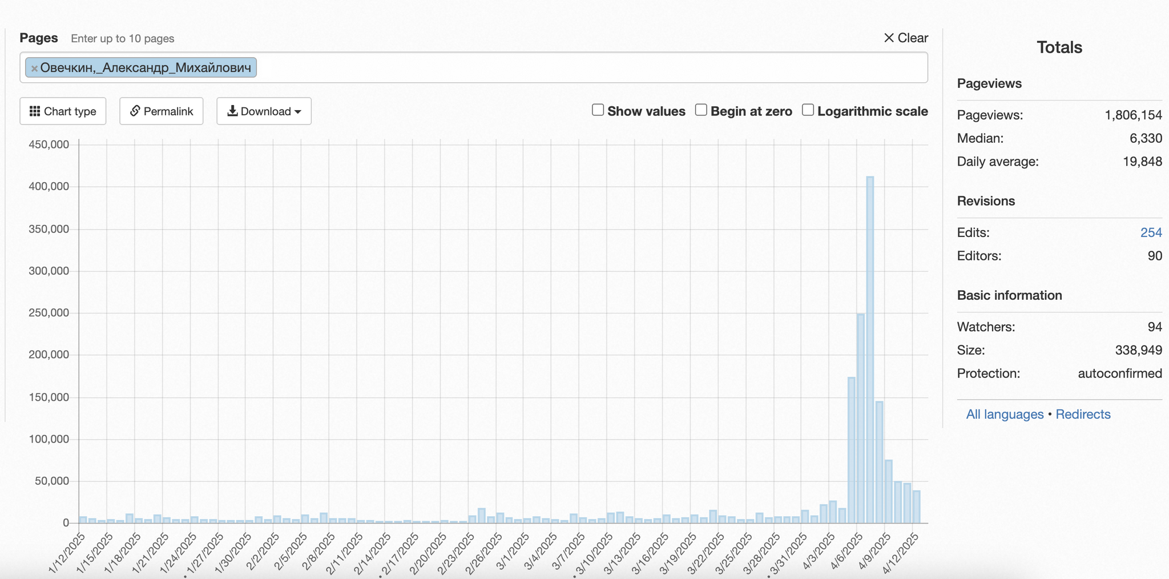Click the Daily average value 19,848
The width and height of the screenshot is (1169, 579).
[1142, 162]
